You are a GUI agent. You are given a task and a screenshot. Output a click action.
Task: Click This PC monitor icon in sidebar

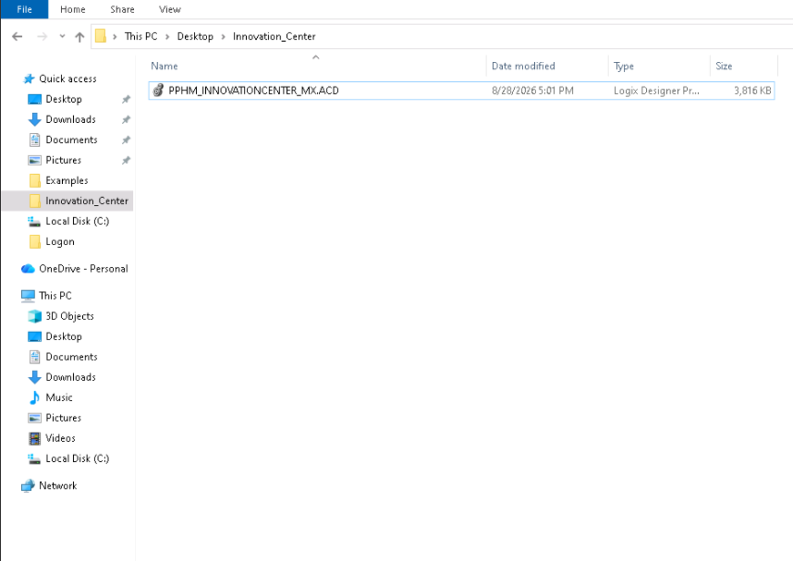click(28, 296)
